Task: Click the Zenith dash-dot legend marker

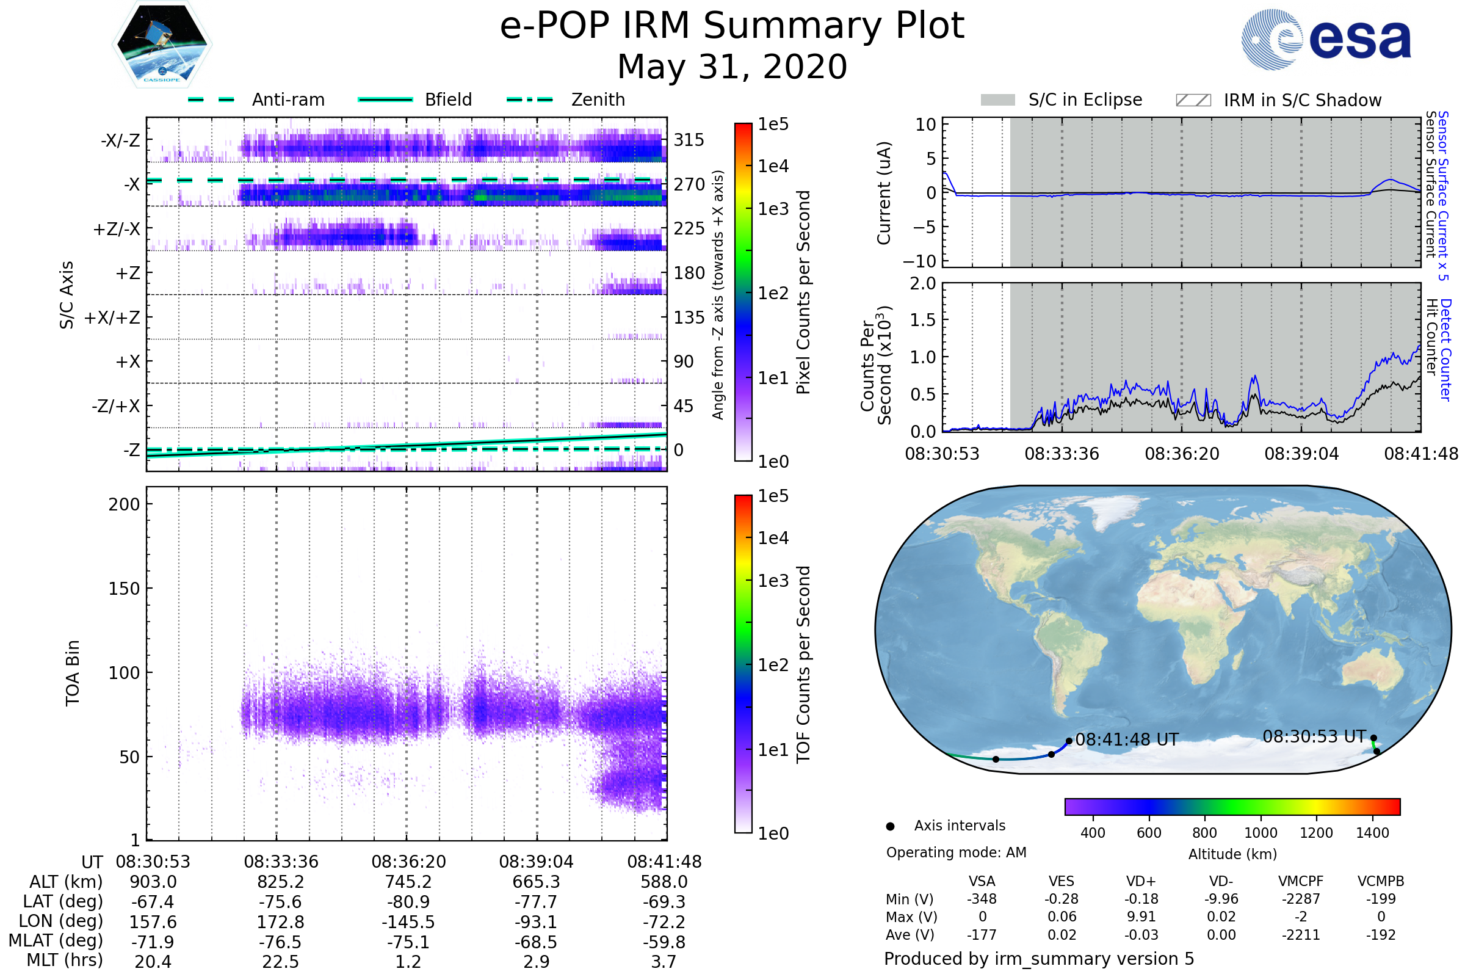Action: 529,100
